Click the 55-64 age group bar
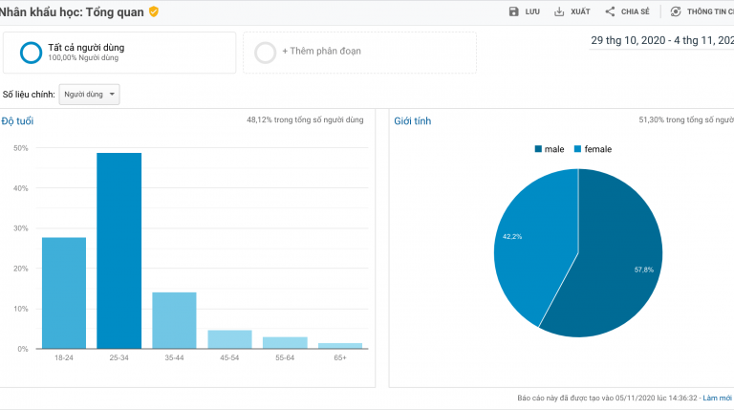734x410 pixels. [x=285, y=342]
